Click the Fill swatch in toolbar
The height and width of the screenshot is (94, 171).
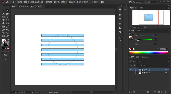click(3, 41)
